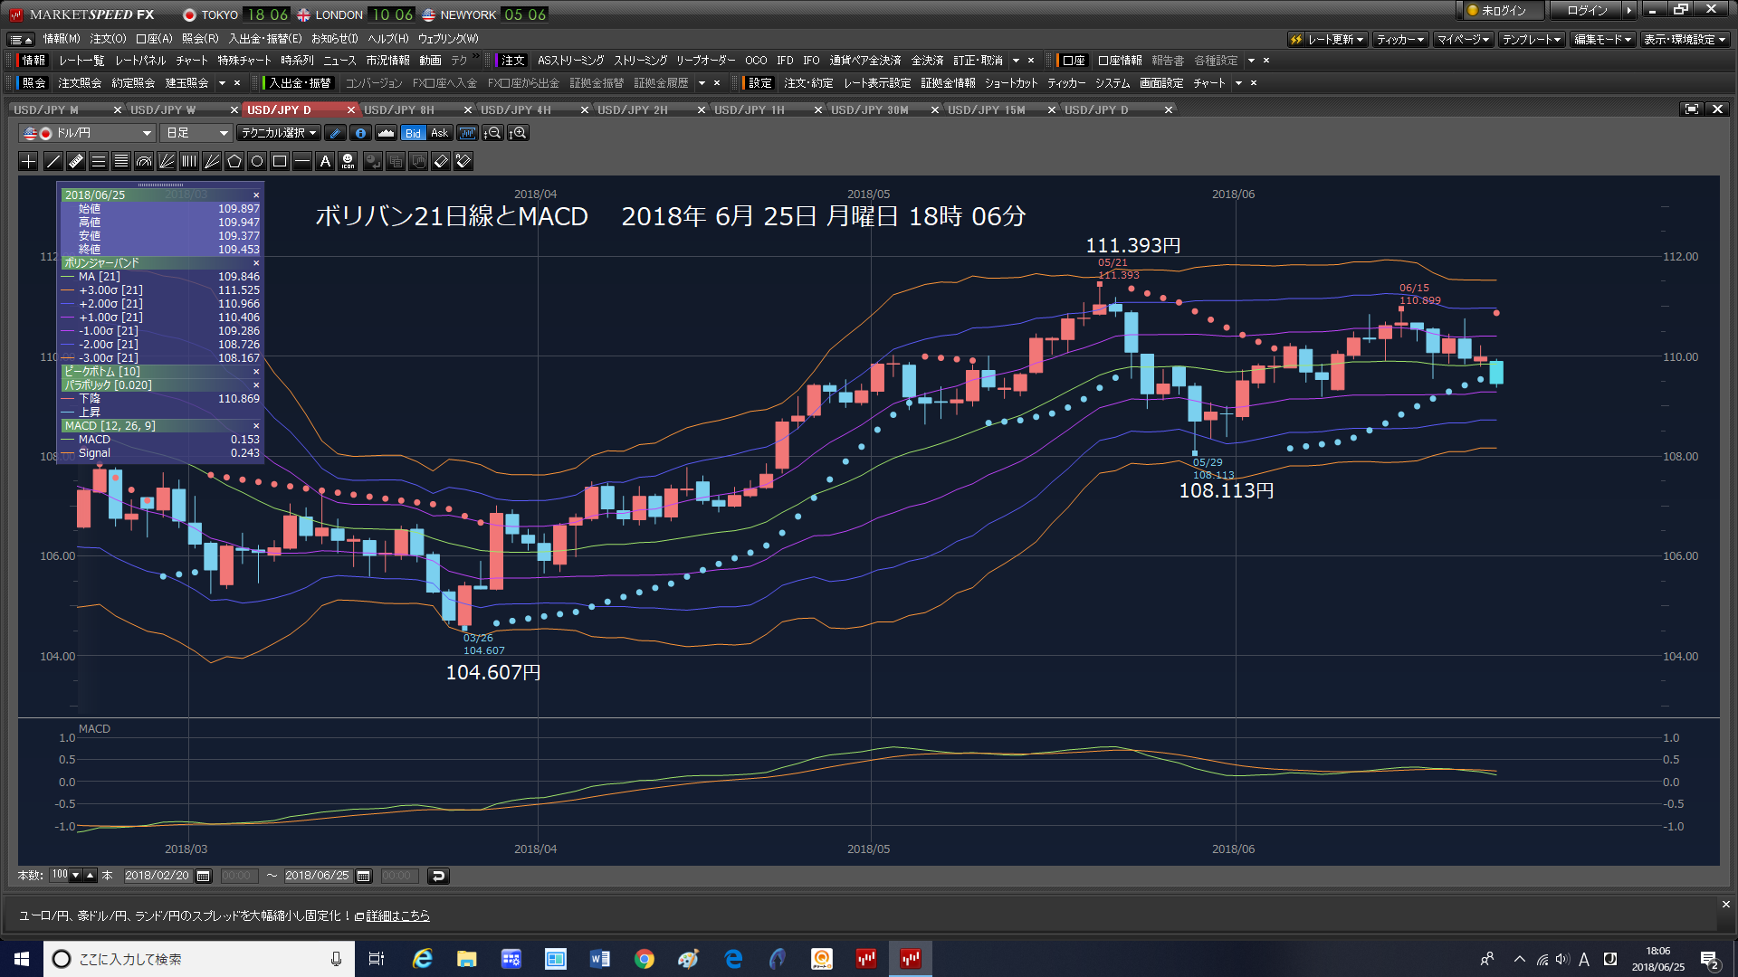Select the Fibonacci arc tool
Image resolution: width=1738 pixels, height=977 pixels.
[144, 161]
